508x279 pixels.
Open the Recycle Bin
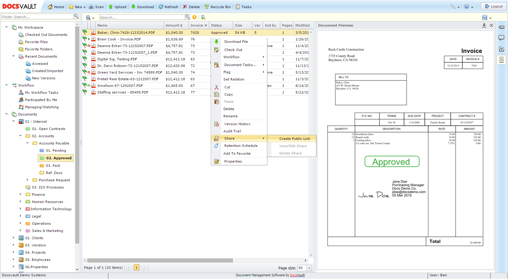[x=217, y=7]
